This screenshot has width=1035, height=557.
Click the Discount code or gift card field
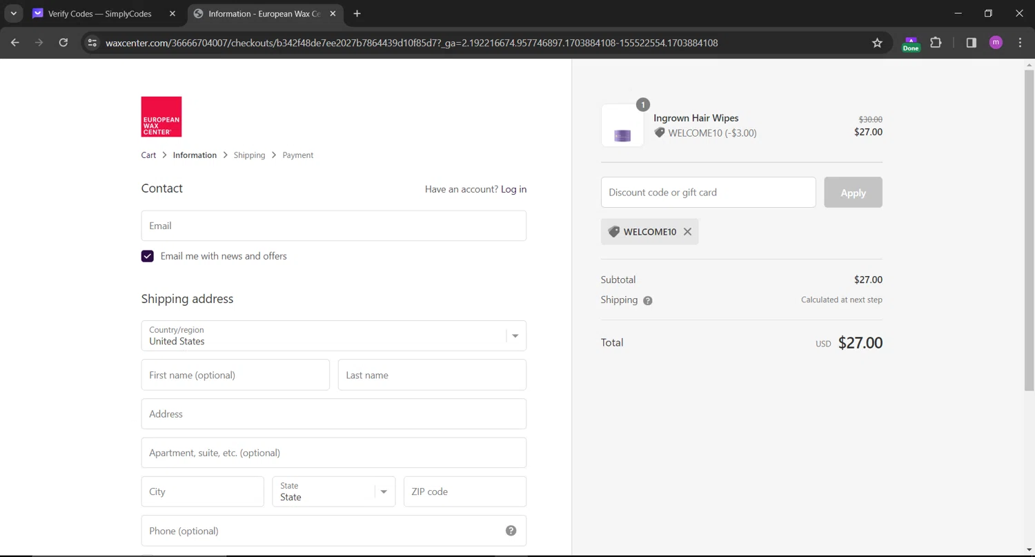(x=709, y=193)
